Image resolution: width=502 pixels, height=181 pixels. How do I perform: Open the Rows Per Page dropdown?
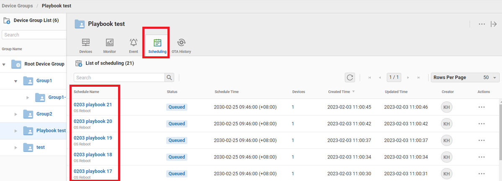click(x=465, y=78)
